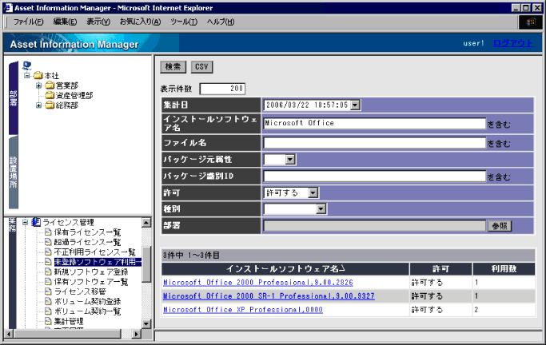Viewport: 546px width, 345px height.
Task: Click page icon beside ライセンス移管
Action: (x=48, y=291)
